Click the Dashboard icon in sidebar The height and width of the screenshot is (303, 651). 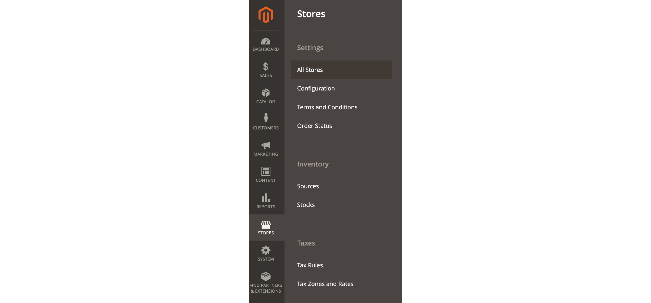266,44
